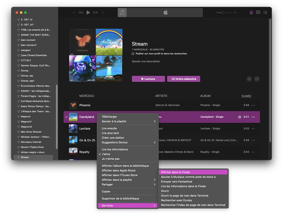Expand the Partager submenu
This screenshot has width=283, height=214.
(128, 184)
